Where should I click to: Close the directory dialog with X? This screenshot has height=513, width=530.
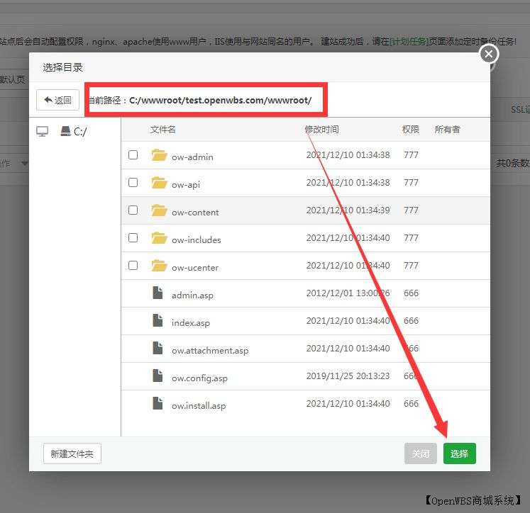pyautogui.click(x=488, y=54)
